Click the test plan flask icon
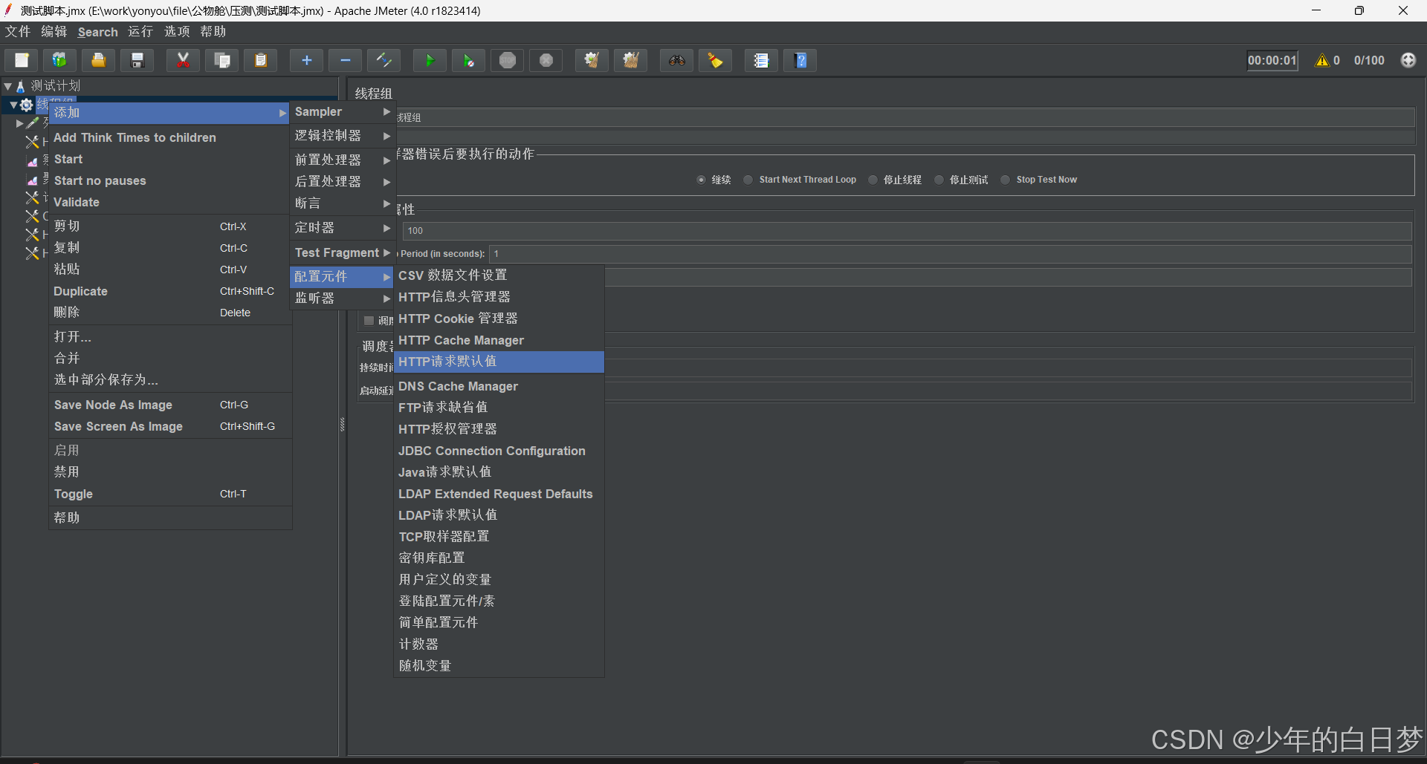 click(x=21, y=86)
